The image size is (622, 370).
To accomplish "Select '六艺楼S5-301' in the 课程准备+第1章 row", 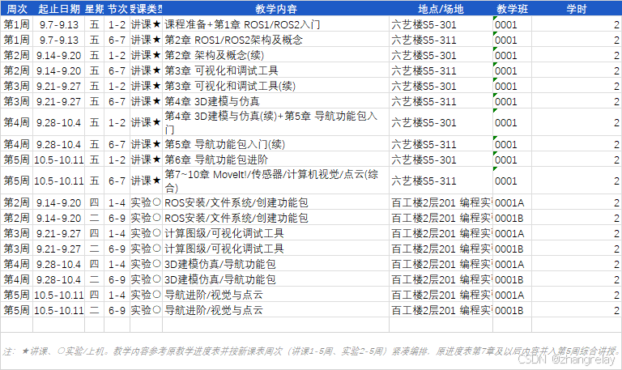I will click(441, 24).
